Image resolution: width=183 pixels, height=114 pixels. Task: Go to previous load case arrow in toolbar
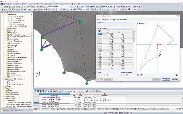[73, 7]
